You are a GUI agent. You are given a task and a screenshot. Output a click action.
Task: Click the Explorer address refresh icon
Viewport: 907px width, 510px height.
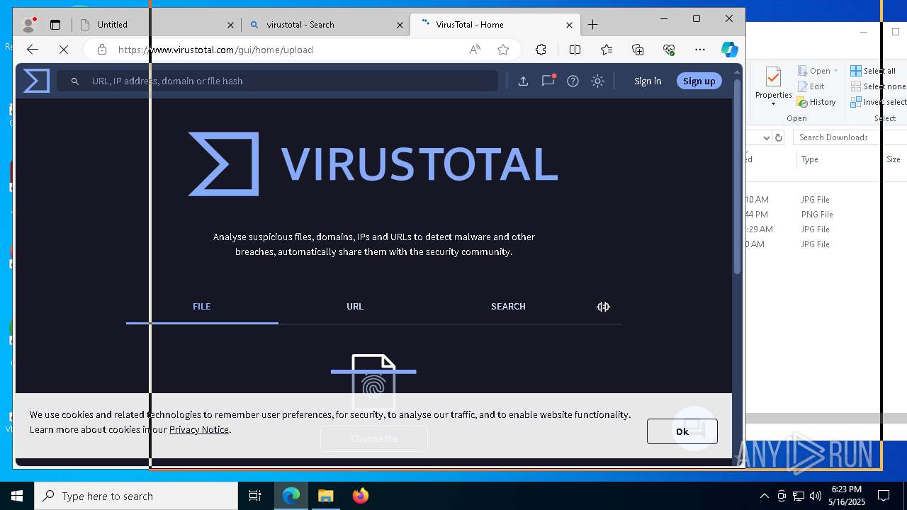[779, 137]
